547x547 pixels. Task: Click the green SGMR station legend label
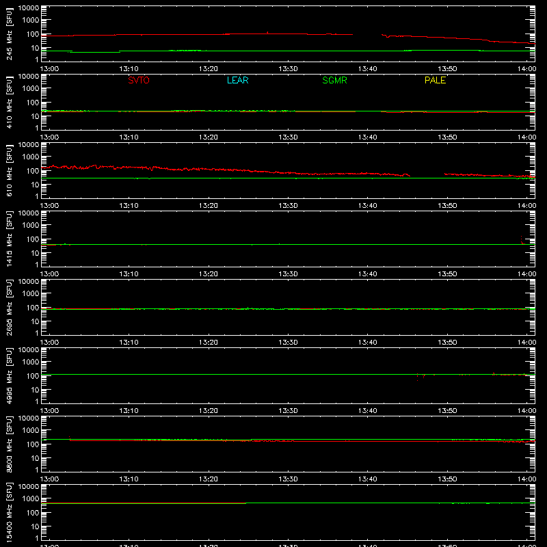click(x=334, y=80)
